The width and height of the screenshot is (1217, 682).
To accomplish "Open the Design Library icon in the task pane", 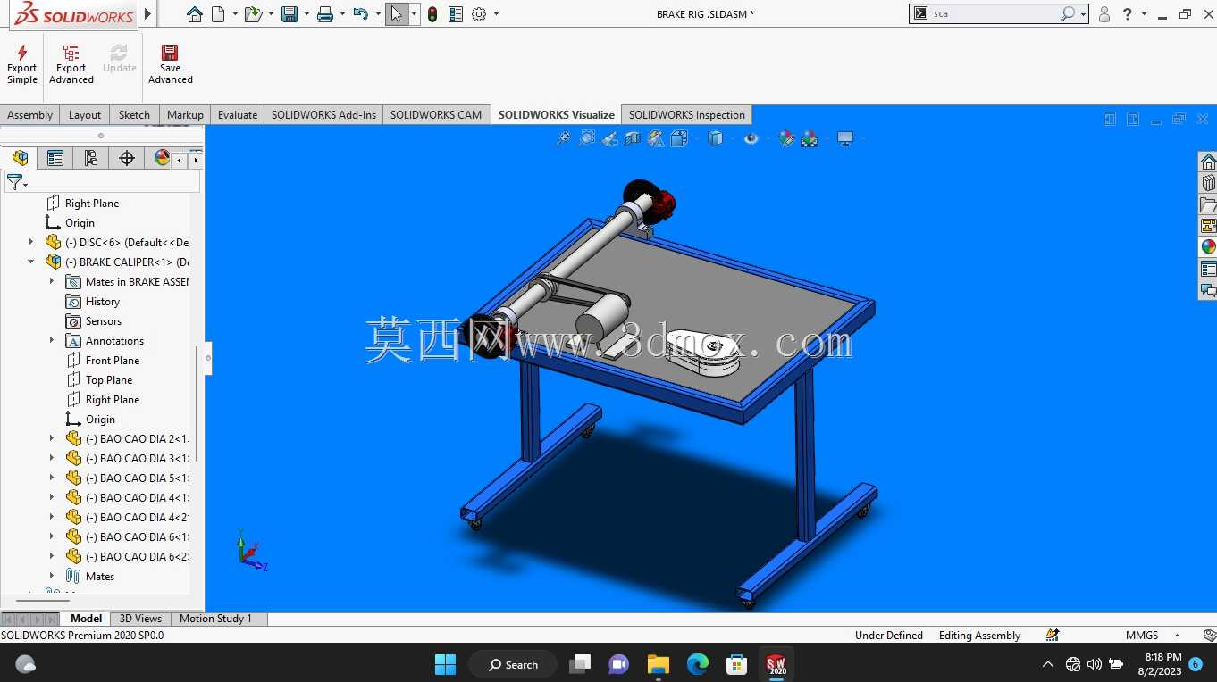I will pos(1208,183).
